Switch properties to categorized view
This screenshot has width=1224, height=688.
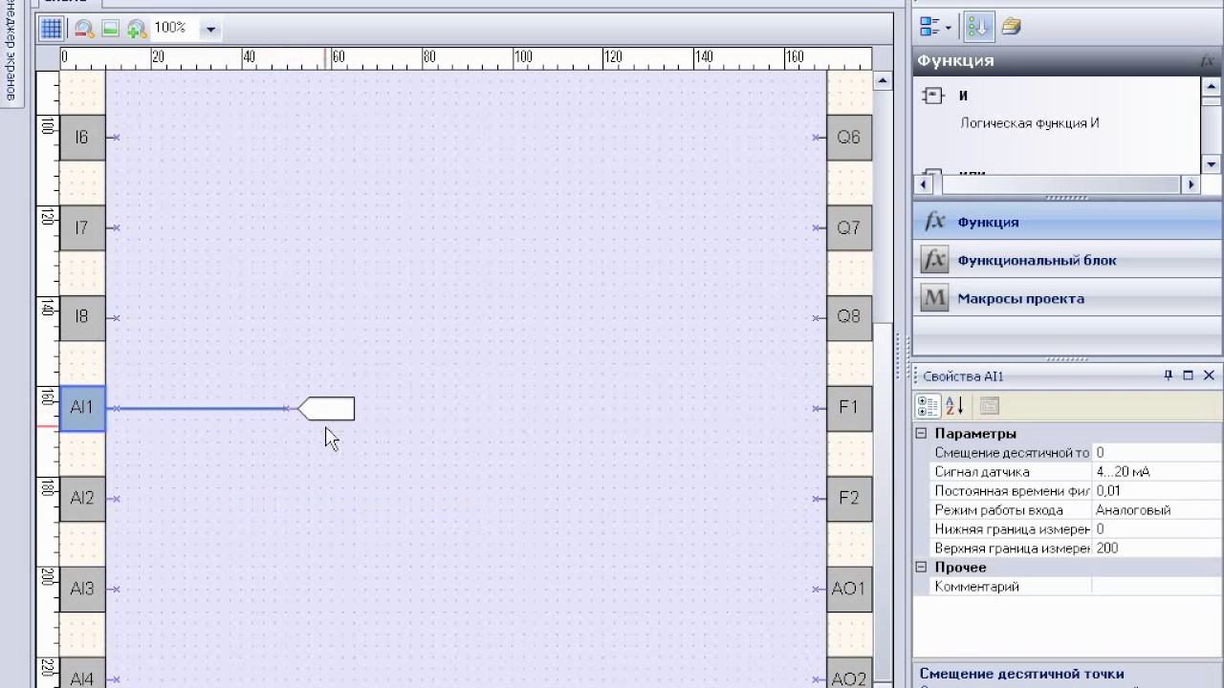(928, 406)
